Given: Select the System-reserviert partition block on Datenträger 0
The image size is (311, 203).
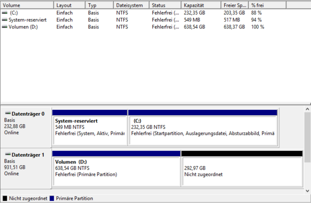Looking at the screenshot, I should pyautogui.click(x=90, y=128).
